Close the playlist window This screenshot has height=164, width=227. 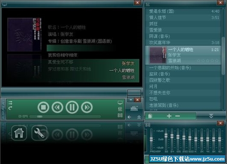pos(220,3)
